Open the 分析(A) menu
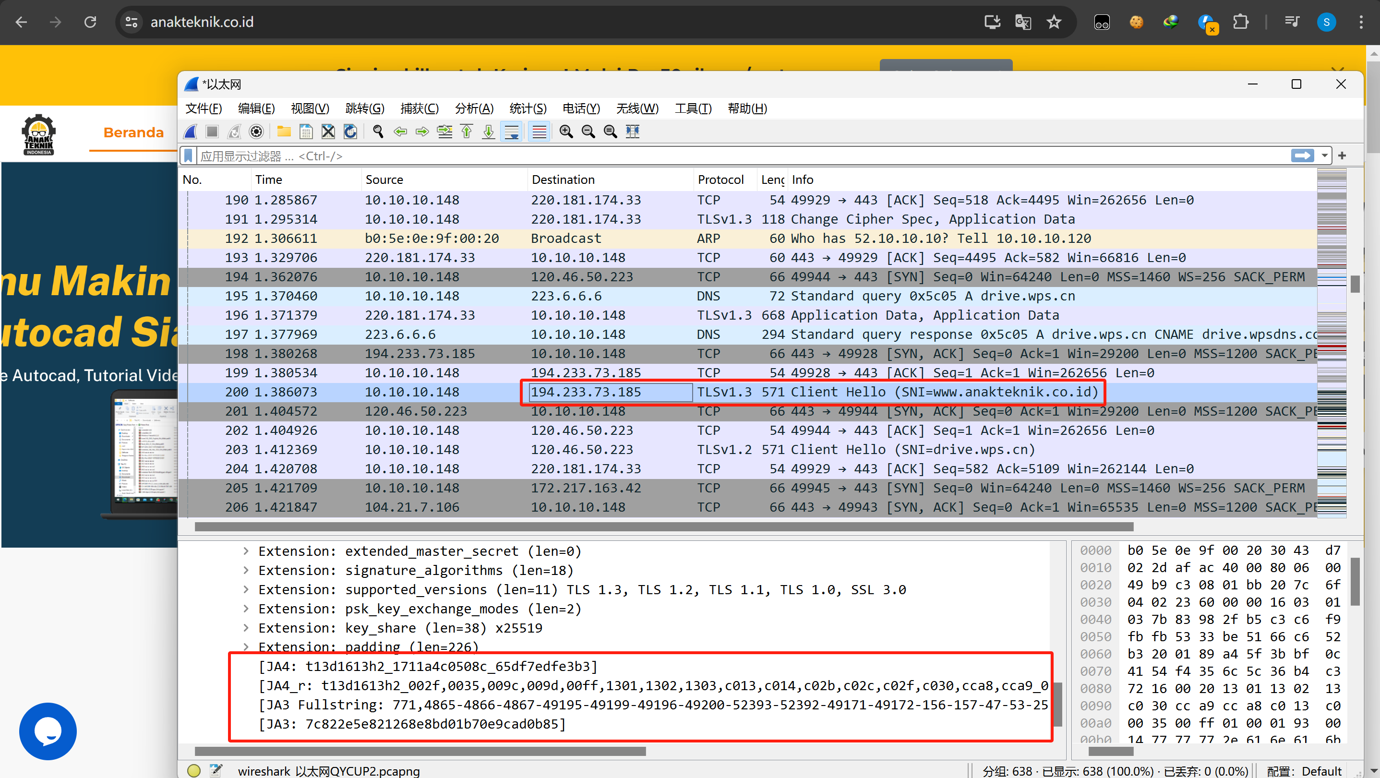 (474, 109)
